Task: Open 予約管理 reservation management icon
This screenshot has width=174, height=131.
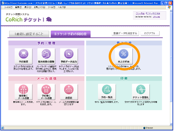Action: coord(23,56)
